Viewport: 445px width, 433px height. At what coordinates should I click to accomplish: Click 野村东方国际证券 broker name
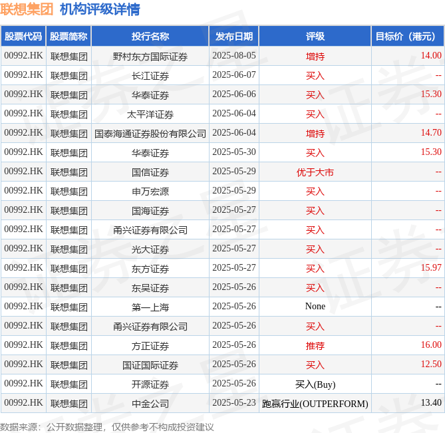(x=150, y=56)
